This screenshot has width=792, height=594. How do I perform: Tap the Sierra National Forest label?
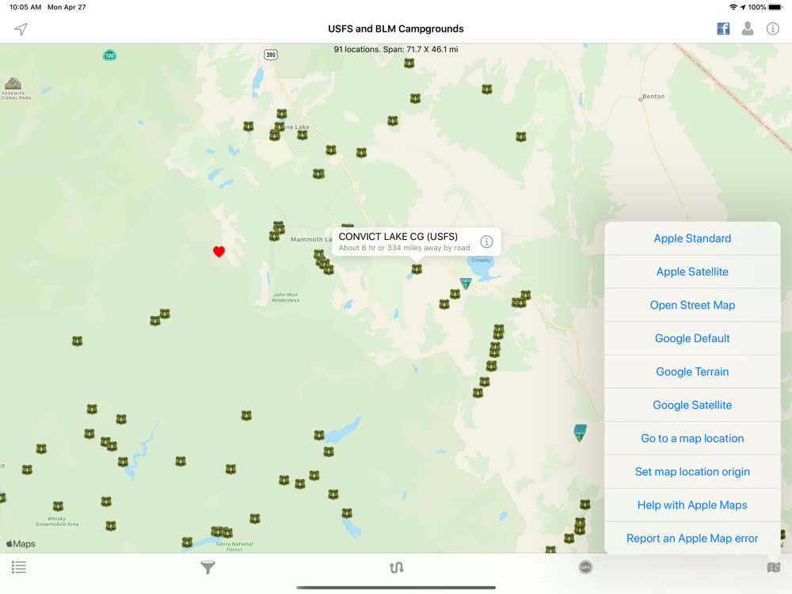click(234, 546)
